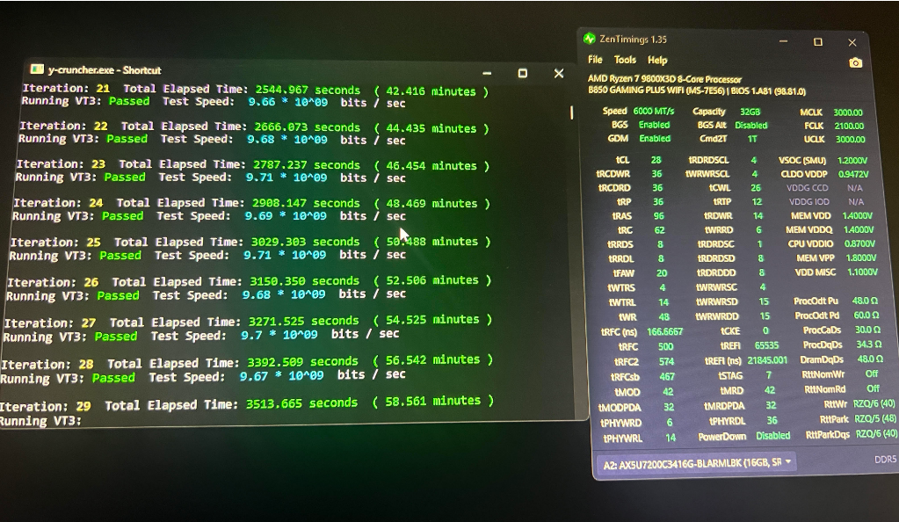Click the BGS Alt Disabled value

coord(751,126)
